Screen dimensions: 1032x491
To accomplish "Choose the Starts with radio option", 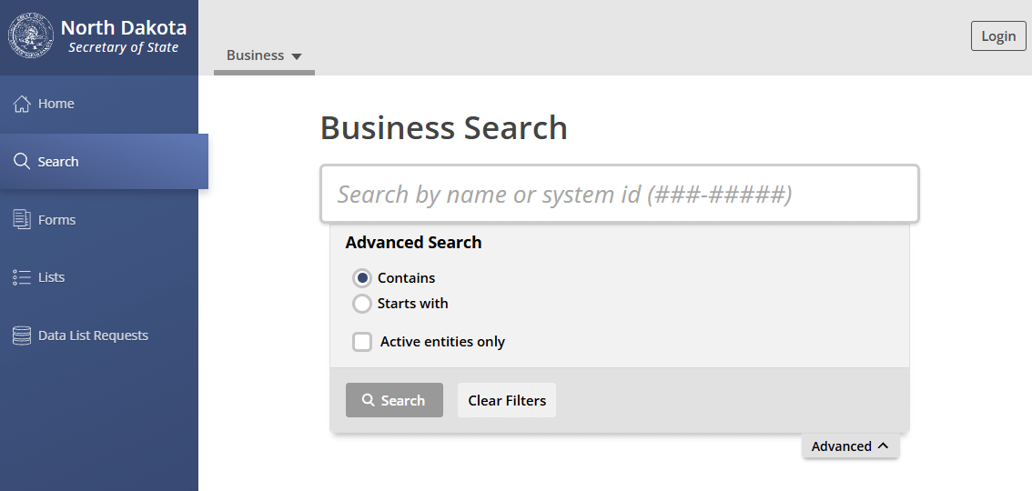I will point(362,304).
